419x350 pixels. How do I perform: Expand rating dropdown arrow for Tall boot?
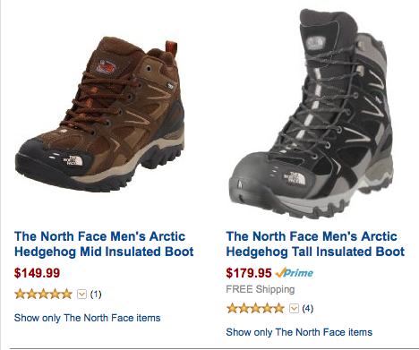pyautogui.click(x=294, y=308)
